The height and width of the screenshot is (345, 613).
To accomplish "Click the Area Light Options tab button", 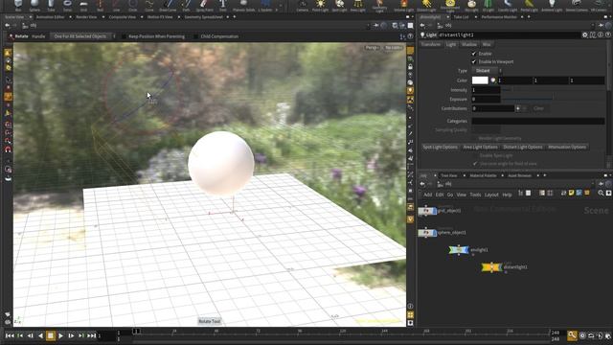I will tap(480, 147).
